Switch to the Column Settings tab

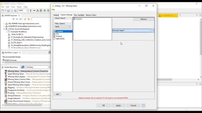tap(66, 15)
